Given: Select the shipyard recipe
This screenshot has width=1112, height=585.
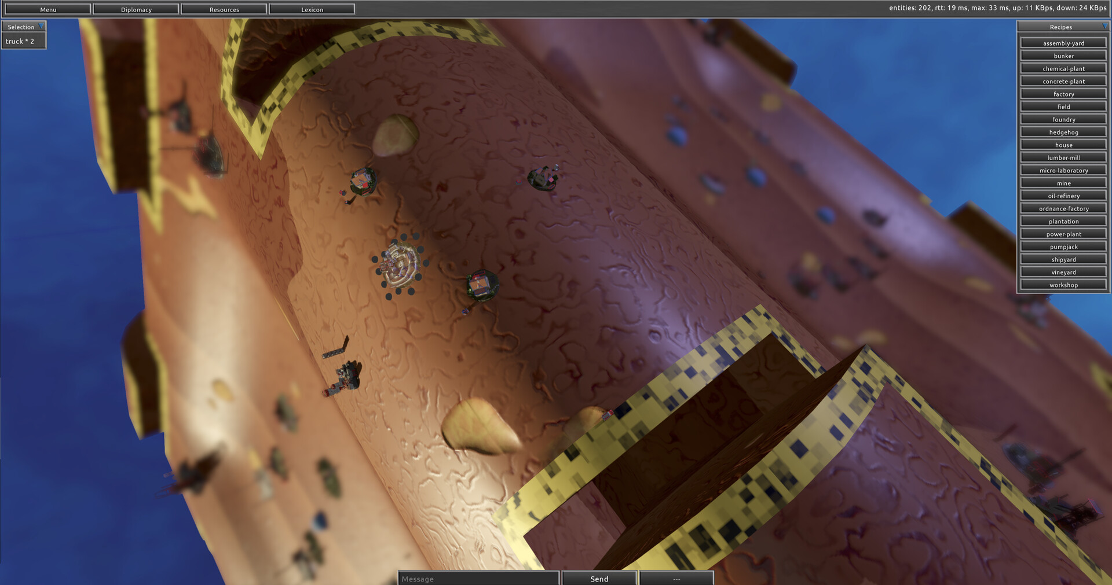Looking at the screenshot, I should 1063,259.
